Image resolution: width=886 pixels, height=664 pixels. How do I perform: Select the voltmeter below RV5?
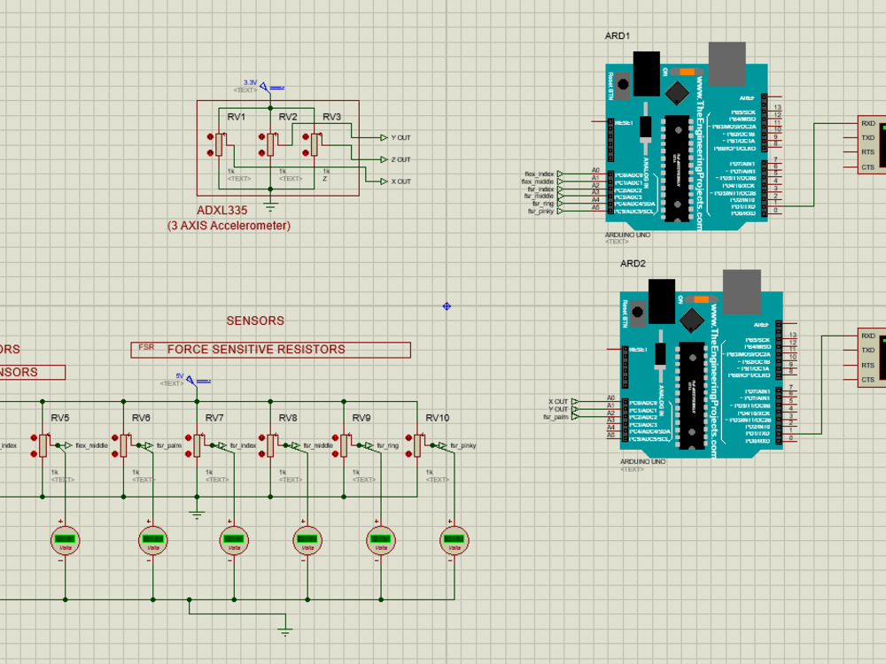click(65, 540)
